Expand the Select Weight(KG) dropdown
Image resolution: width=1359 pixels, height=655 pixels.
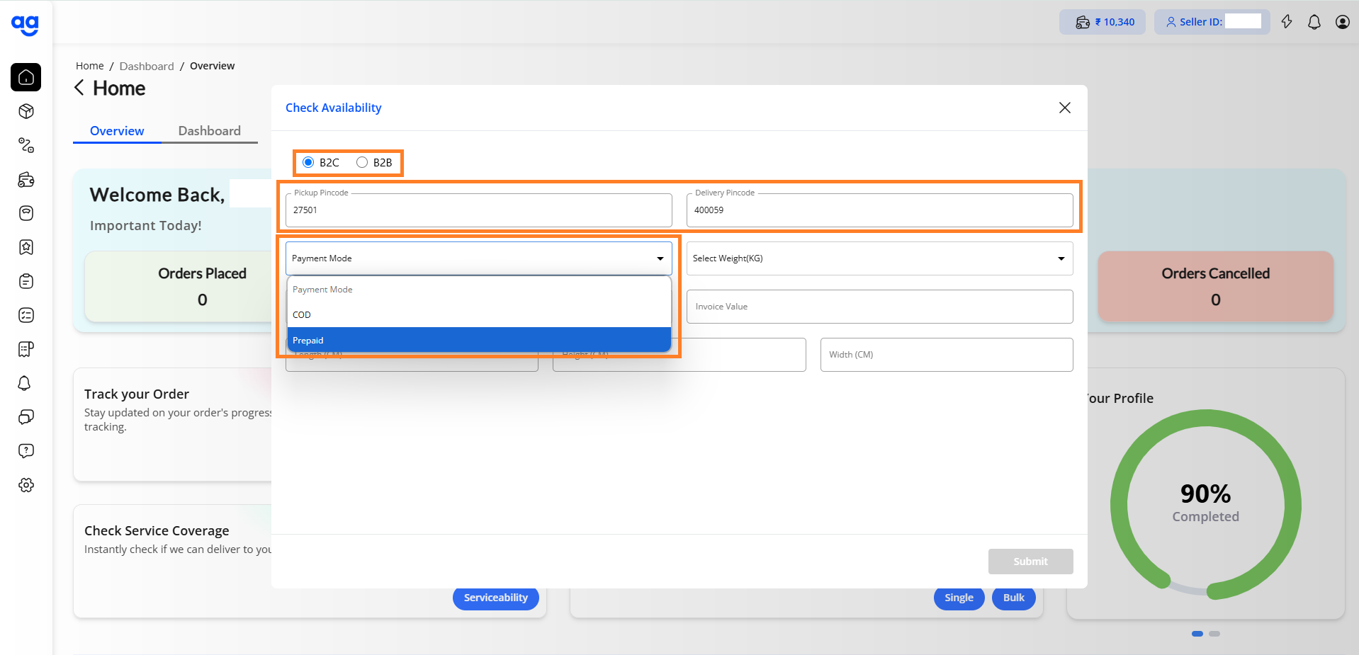coord(879,258)
